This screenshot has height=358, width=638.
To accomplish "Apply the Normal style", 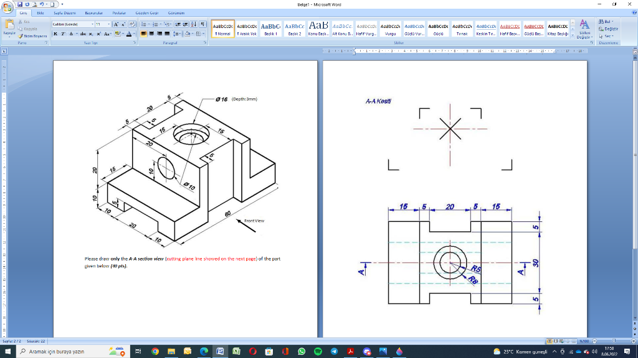I will coord(223,29).
